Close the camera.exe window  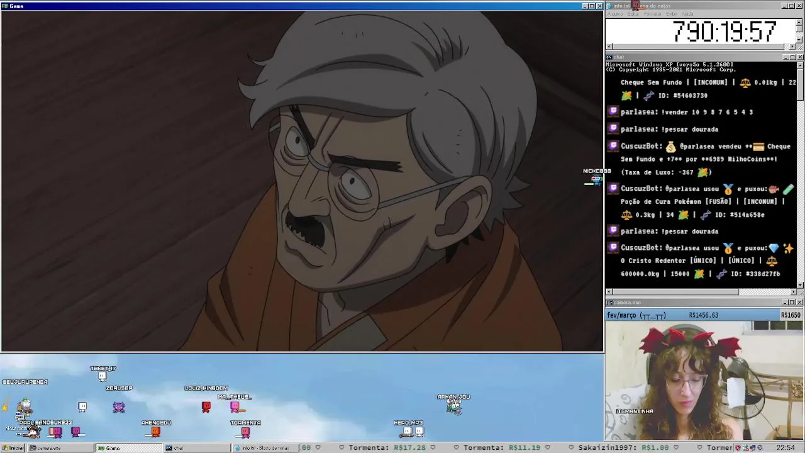[x=800, y=303]
